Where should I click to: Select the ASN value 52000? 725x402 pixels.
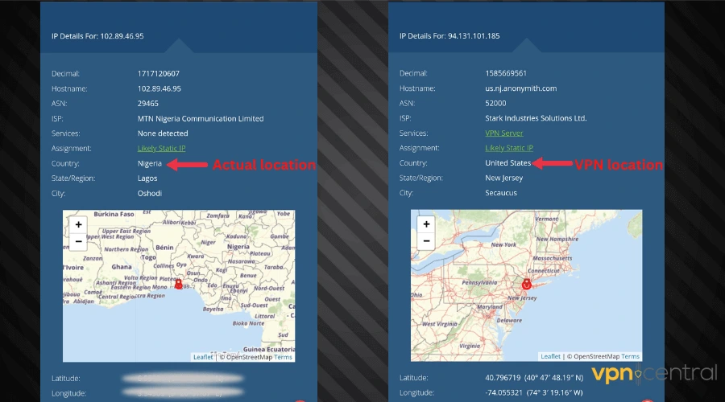tap(495, 103)
